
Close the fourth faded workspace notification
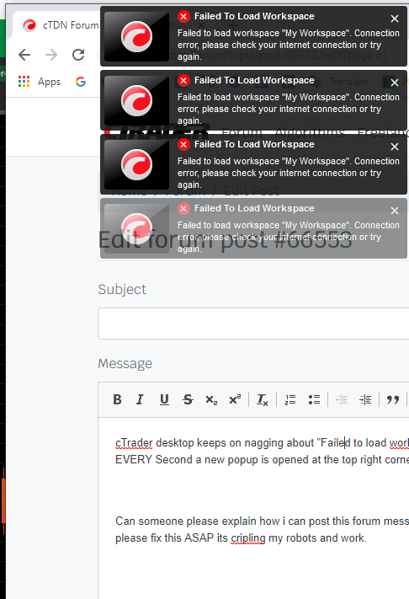click(x=395, y=211)
